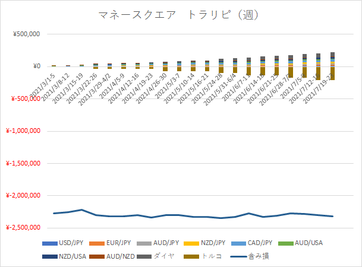This screenshot has width=362, height=267.
Task: Click the ¥-1,500,000 axis label
Action: (x=23, y=163)
